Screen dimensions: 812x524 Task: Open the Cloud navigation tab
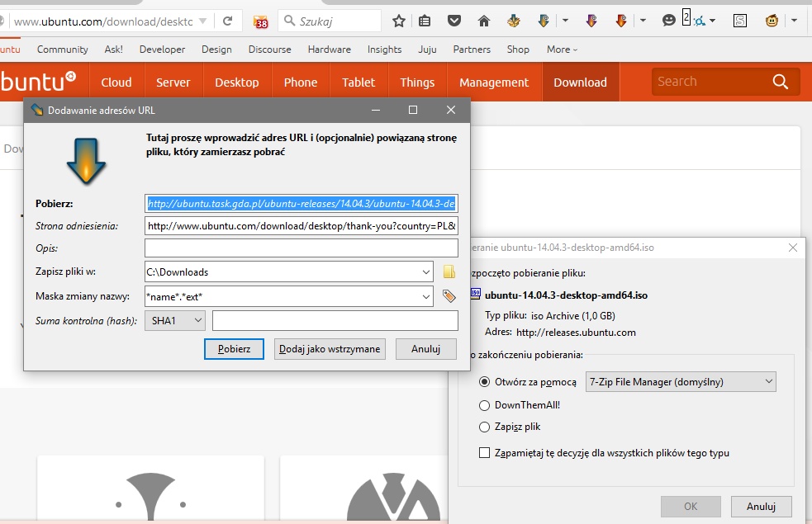pos(116,83)
